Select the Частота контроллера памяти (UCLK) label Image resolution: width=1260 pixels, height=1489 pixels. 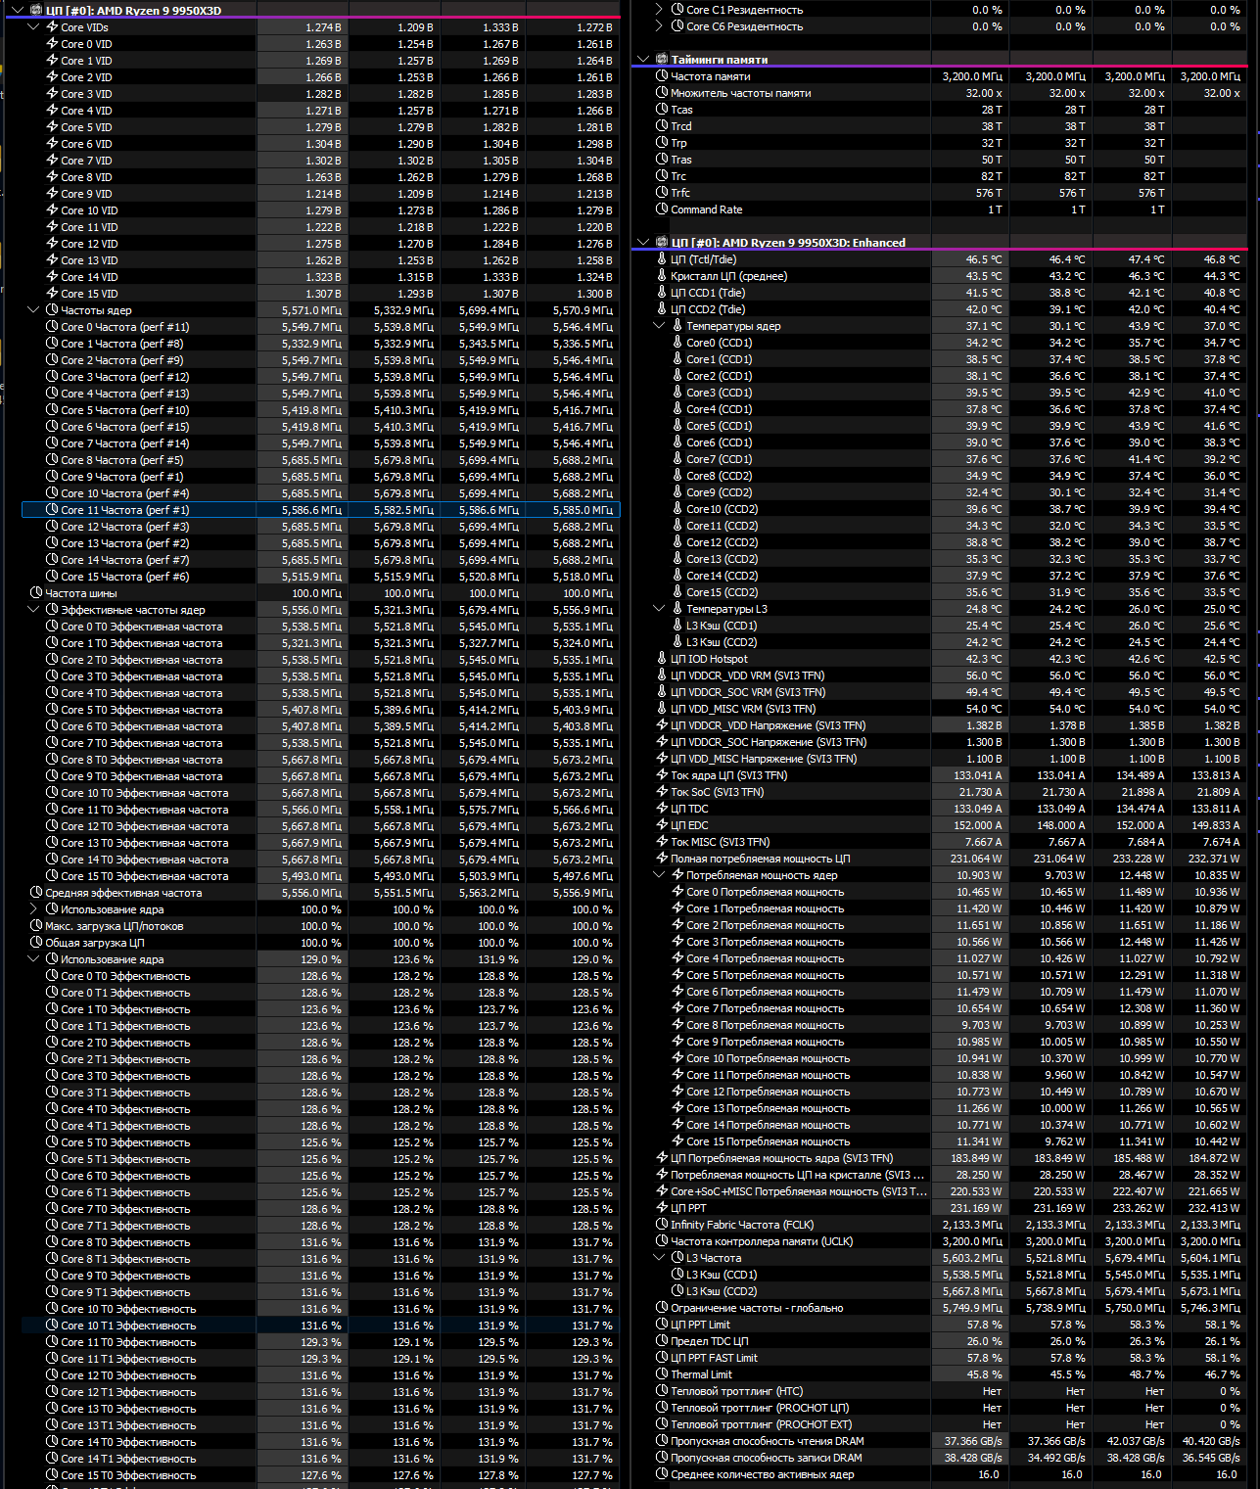(762, 1241)
